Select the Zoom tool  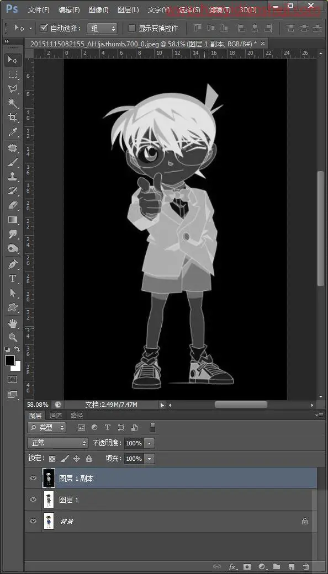(13, 337)
